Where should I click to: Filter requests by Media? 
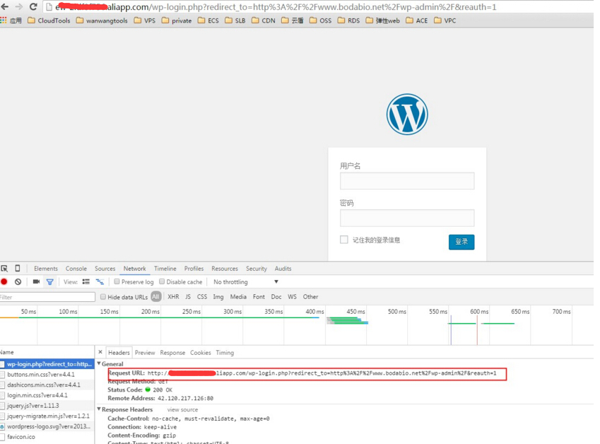click(x=238, y=297)
